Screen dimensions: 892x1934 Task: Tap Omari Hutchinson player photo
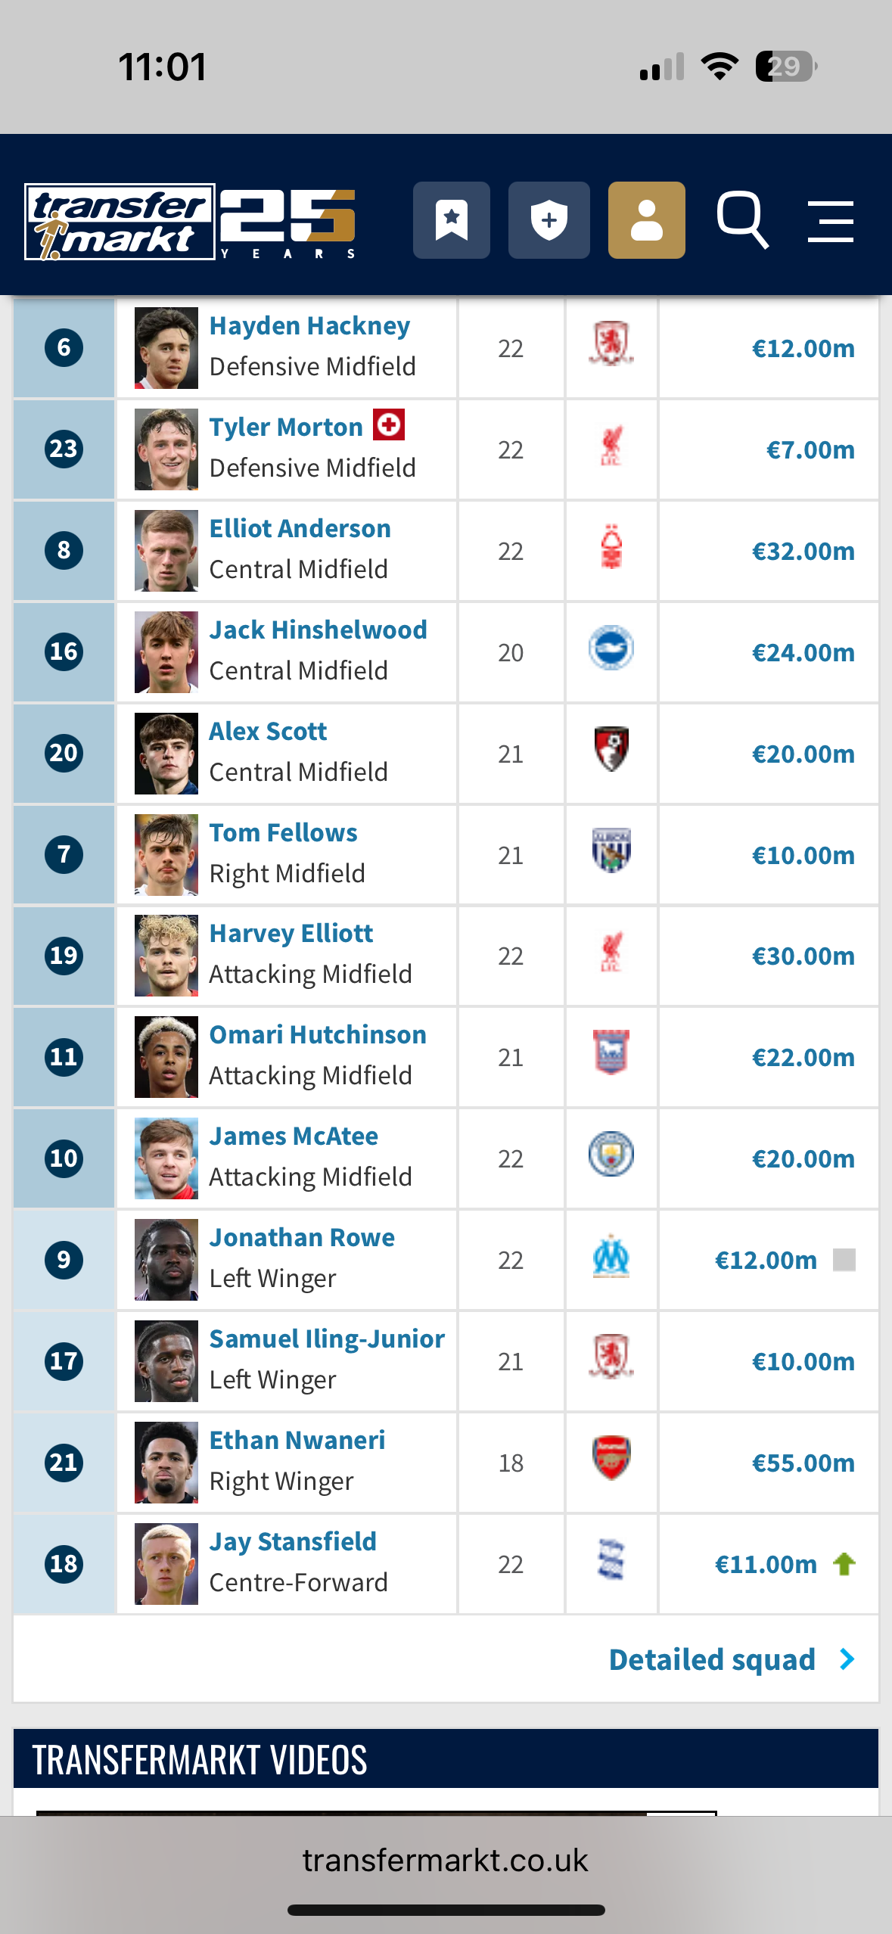coord(166,1057)
